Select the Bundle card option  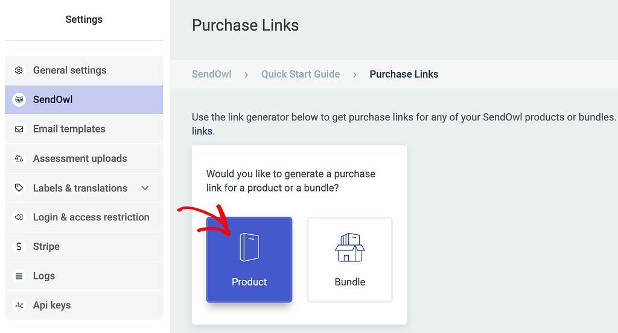pyautogui.click(x=349, y=260)
